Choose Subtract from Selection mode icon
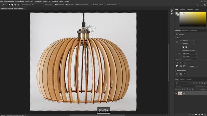This screenshot has height=116, width=207. click(15, 5)
